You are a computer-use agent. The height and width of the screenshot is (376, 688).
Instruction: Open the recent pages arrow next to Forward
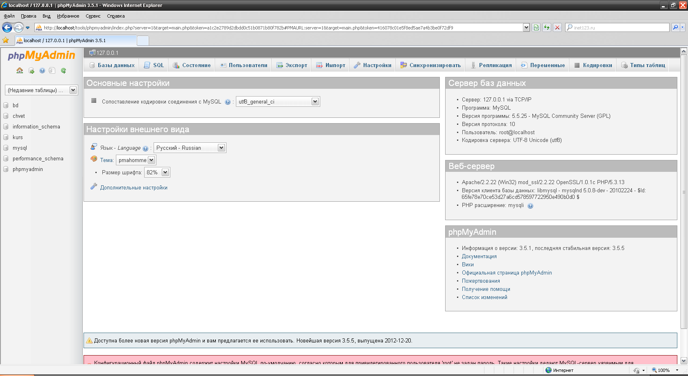28,28
